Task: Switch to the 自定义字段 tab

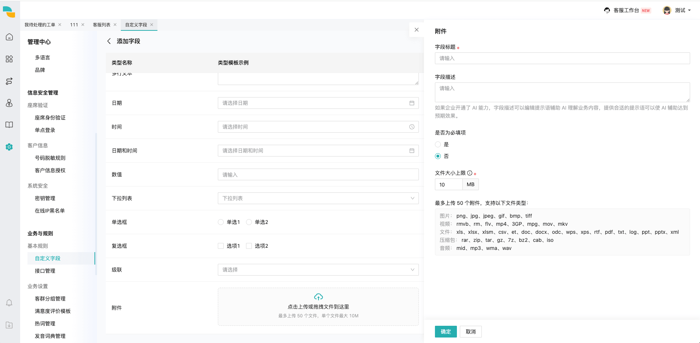Action: [136, 25]
